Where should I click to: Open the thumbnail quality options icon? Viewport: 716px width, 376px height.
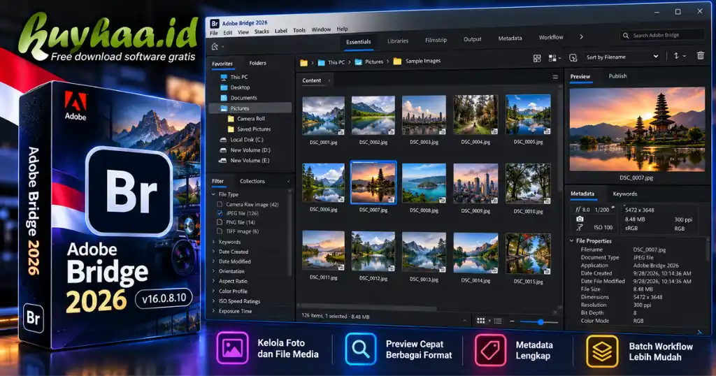coord(552,58)
